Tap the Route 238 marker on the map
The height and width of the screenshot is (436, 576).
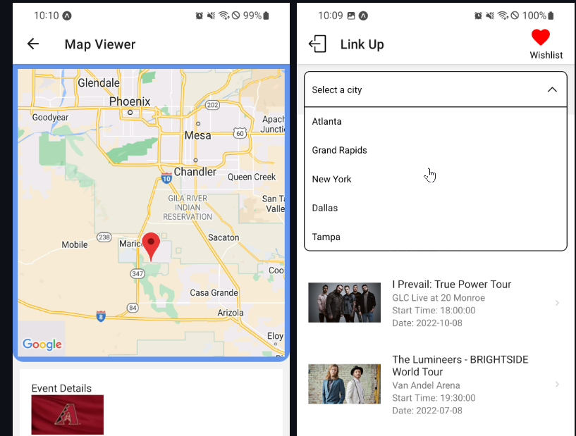(104, 237)
